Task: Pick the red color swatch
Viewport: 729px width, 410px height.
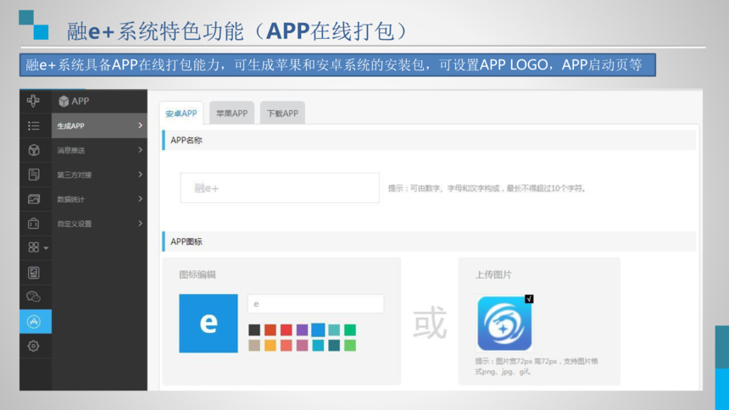Action: pos(287,330)
